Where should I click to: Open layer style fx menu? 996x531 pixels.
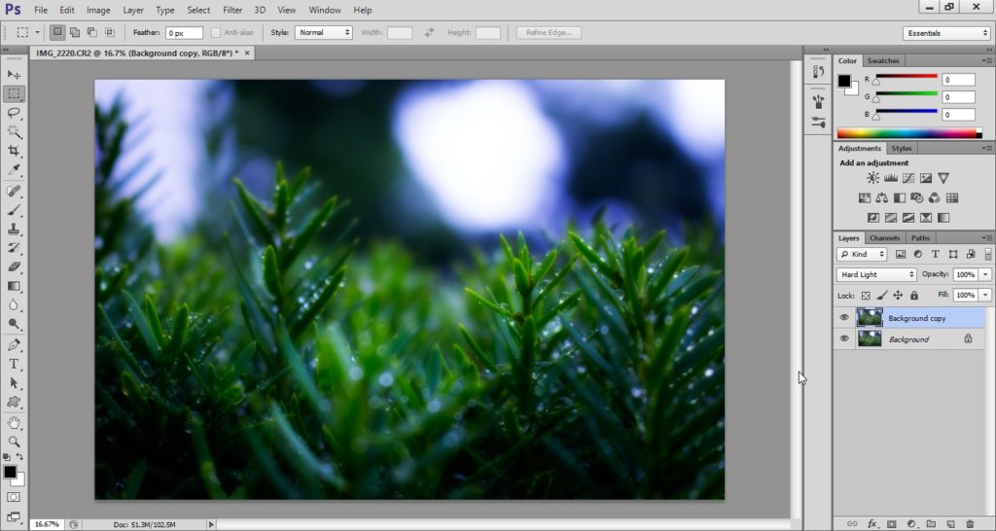872,524
